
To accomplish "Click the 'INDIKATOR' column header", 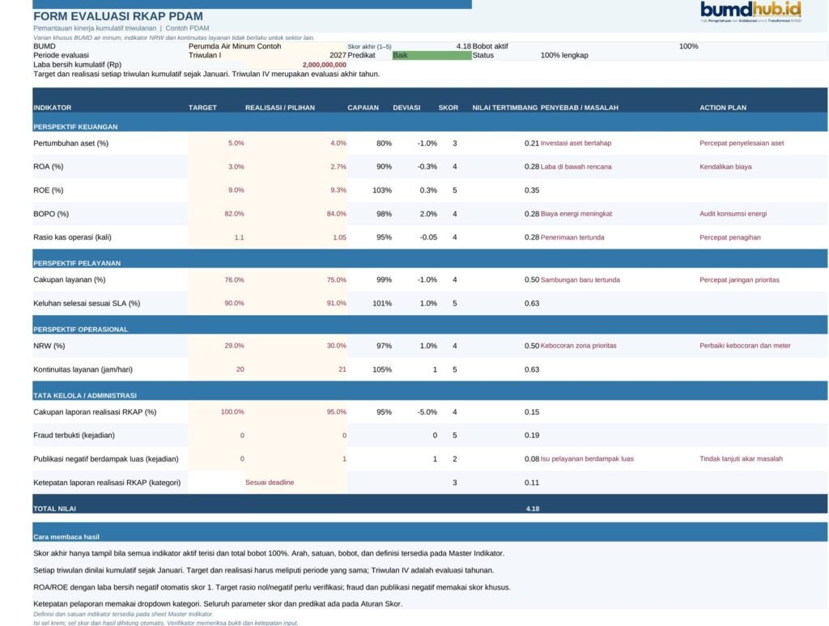I will (53, 108).
